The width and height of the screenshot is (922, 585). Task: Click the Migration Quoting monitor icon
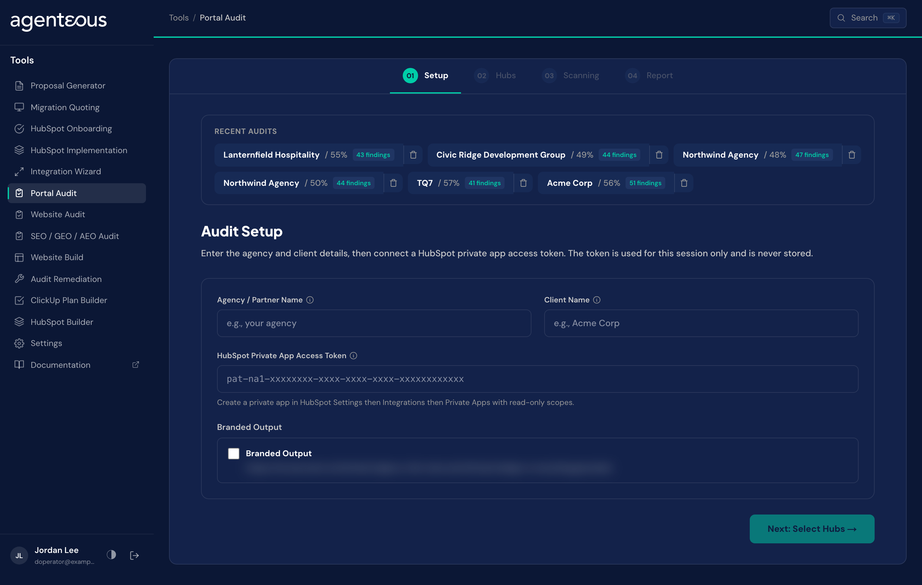19,107
